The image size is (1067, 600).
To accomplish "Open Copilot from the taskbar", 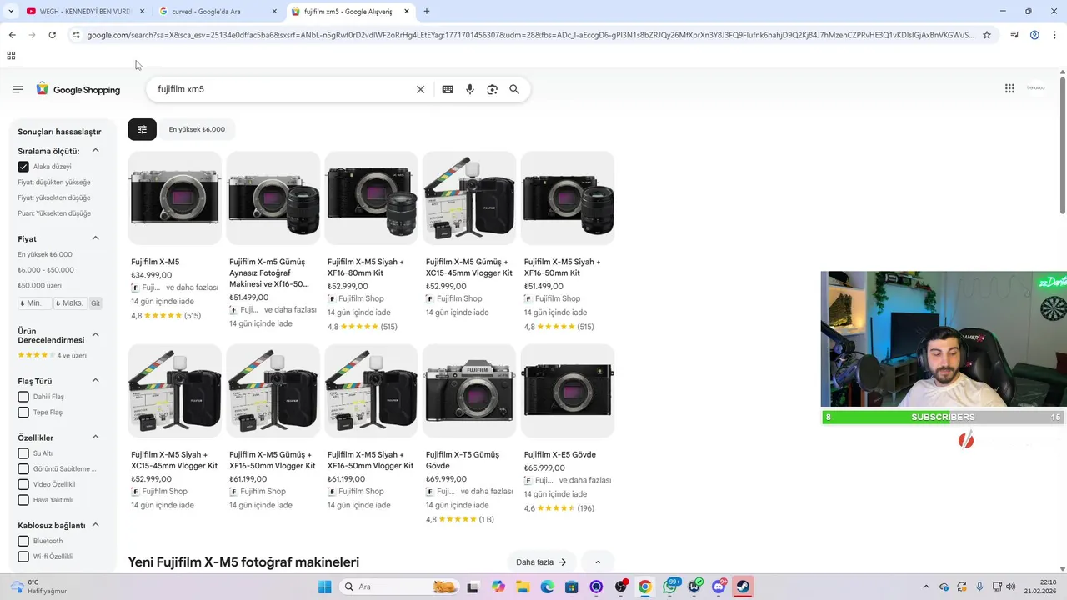I will pos(498,587).
